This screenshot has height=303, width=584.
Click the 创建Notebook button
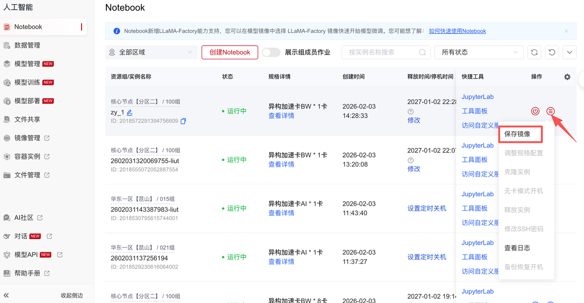click(x=229, y=52)
